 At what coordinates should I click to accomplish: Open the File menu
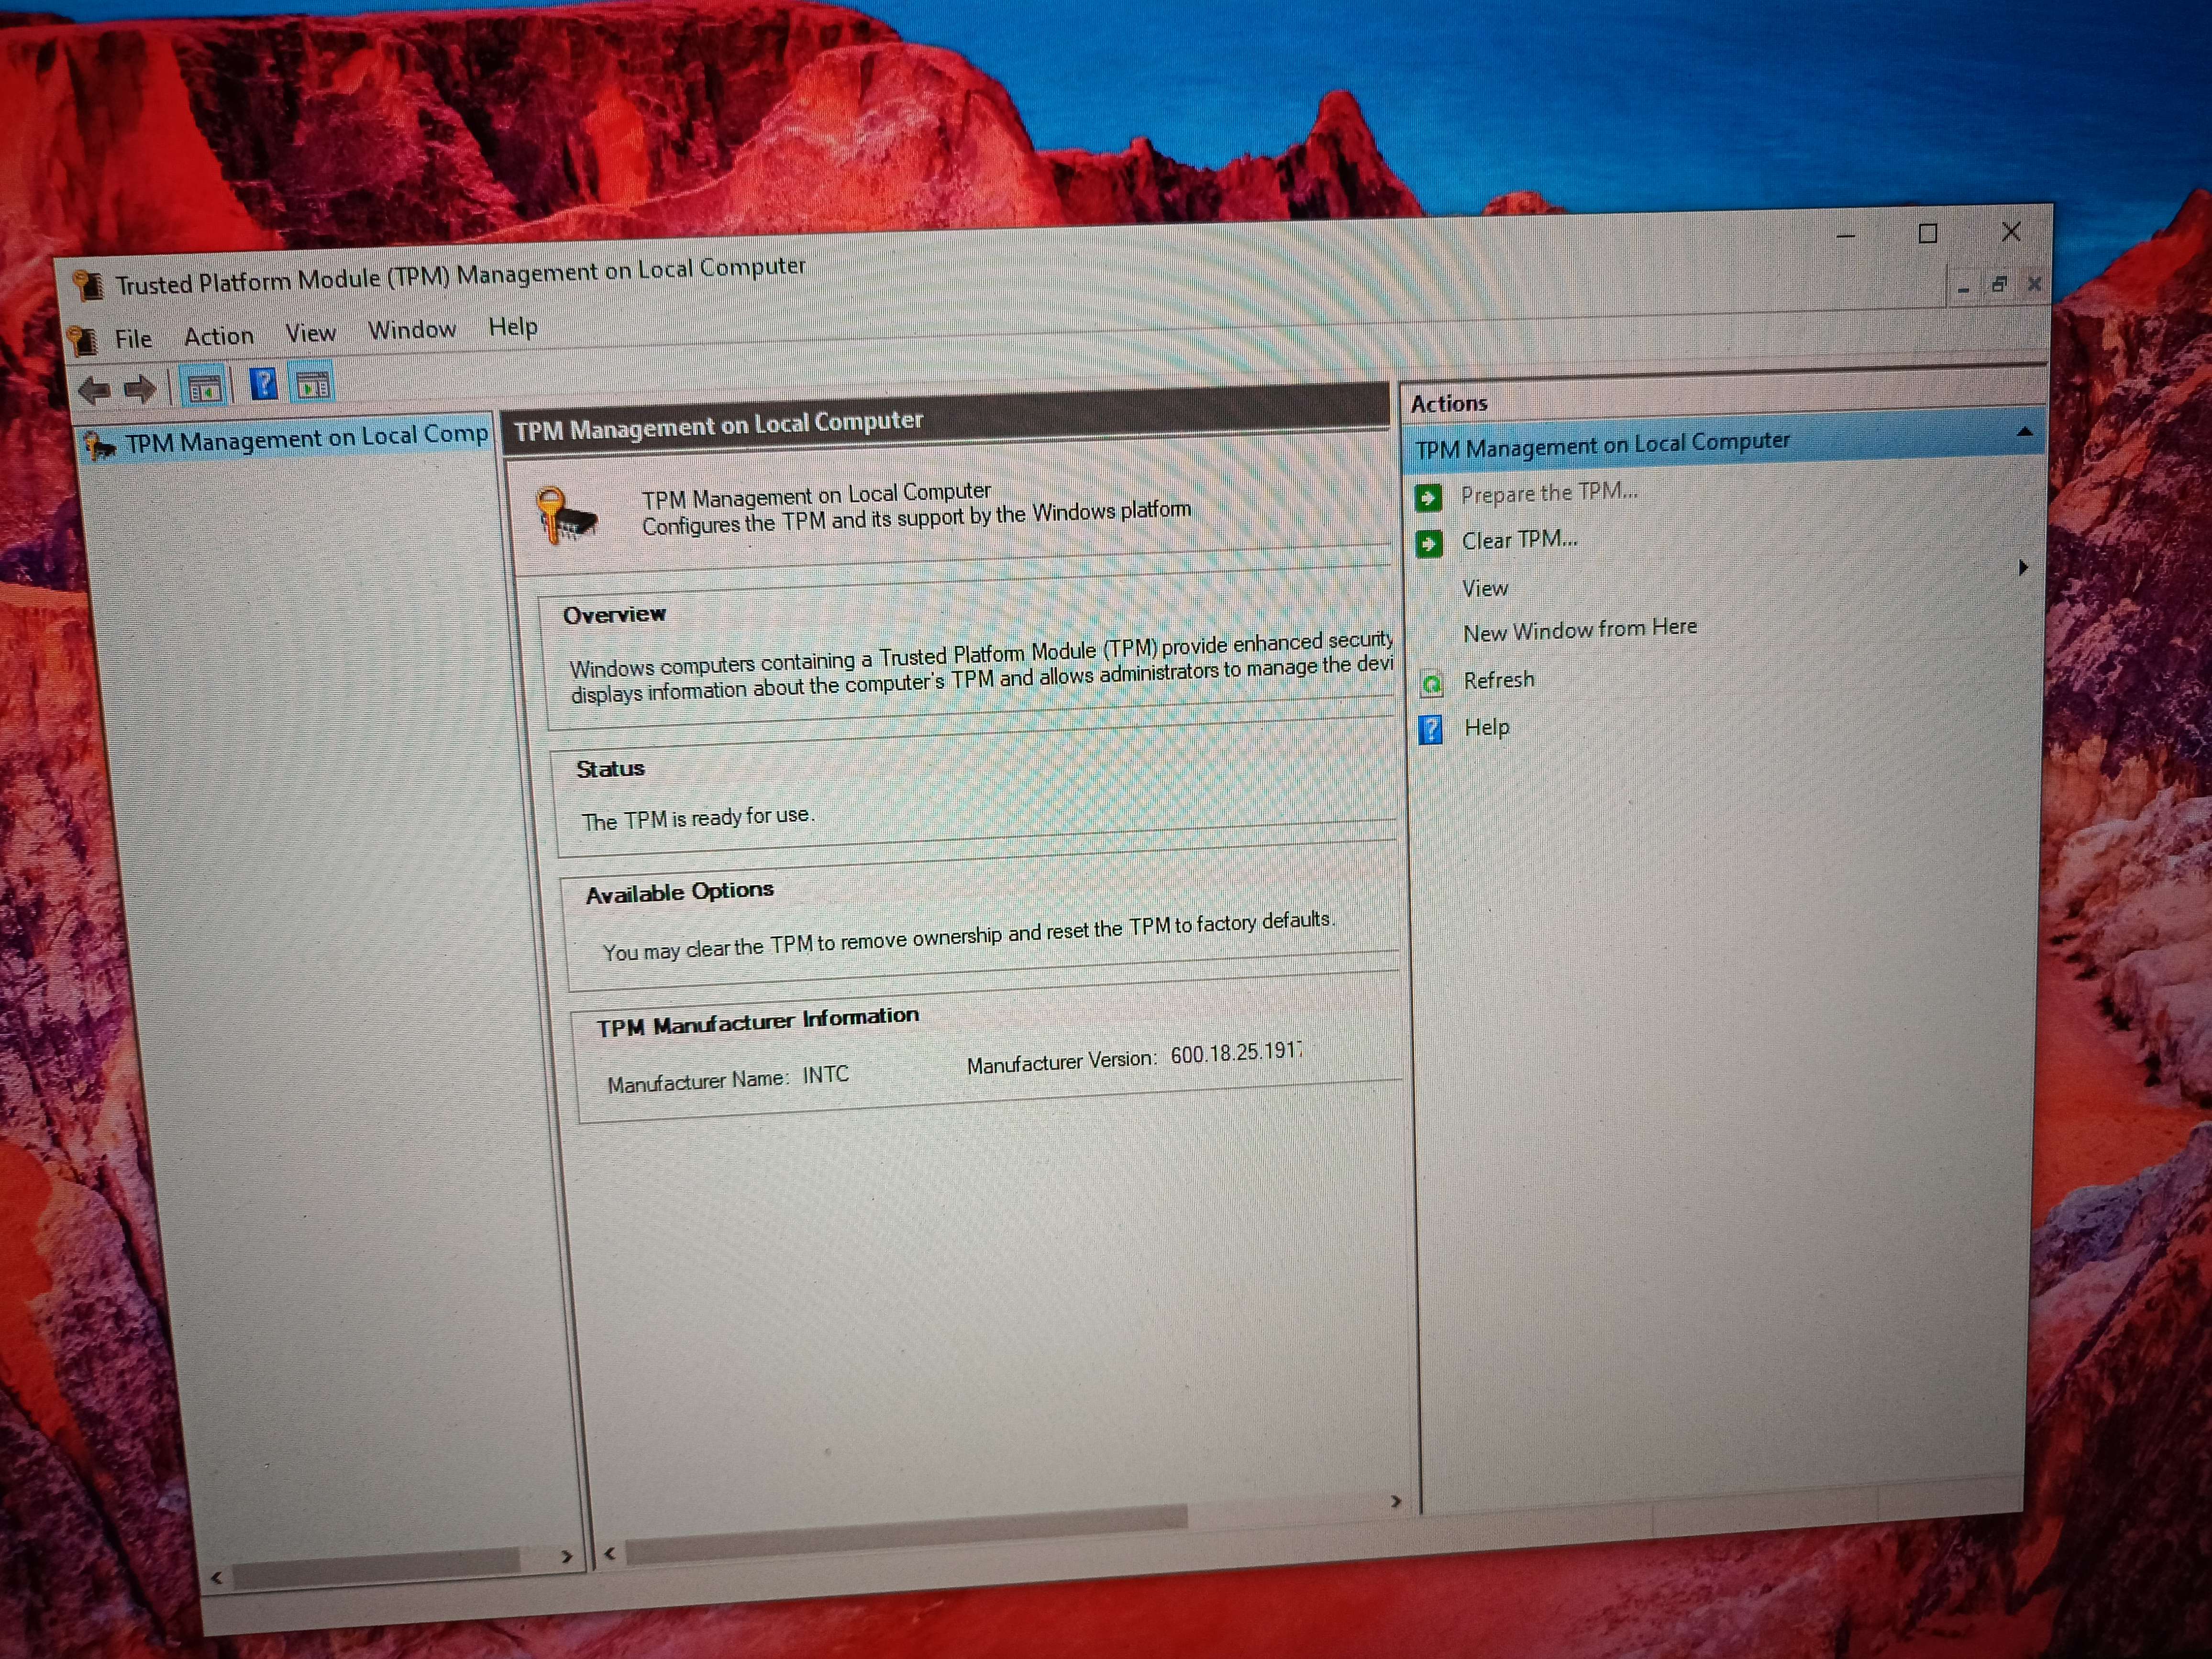click(x=133, y=339)
